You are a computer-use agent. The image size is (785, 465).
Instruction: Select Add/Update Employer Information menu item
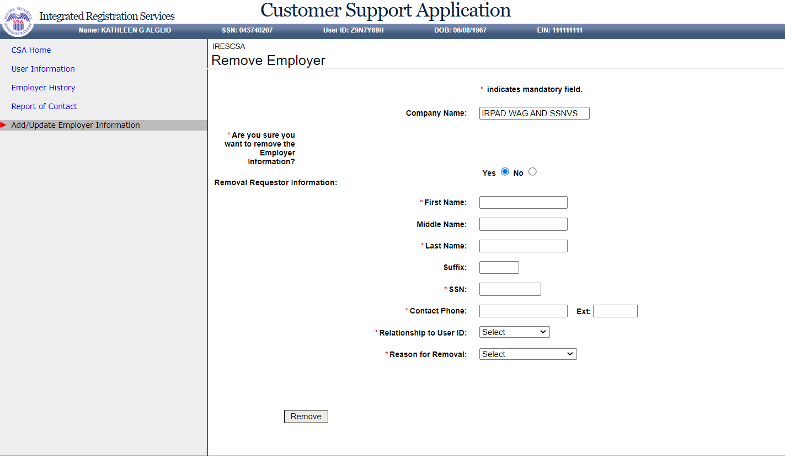pos(76,125)
